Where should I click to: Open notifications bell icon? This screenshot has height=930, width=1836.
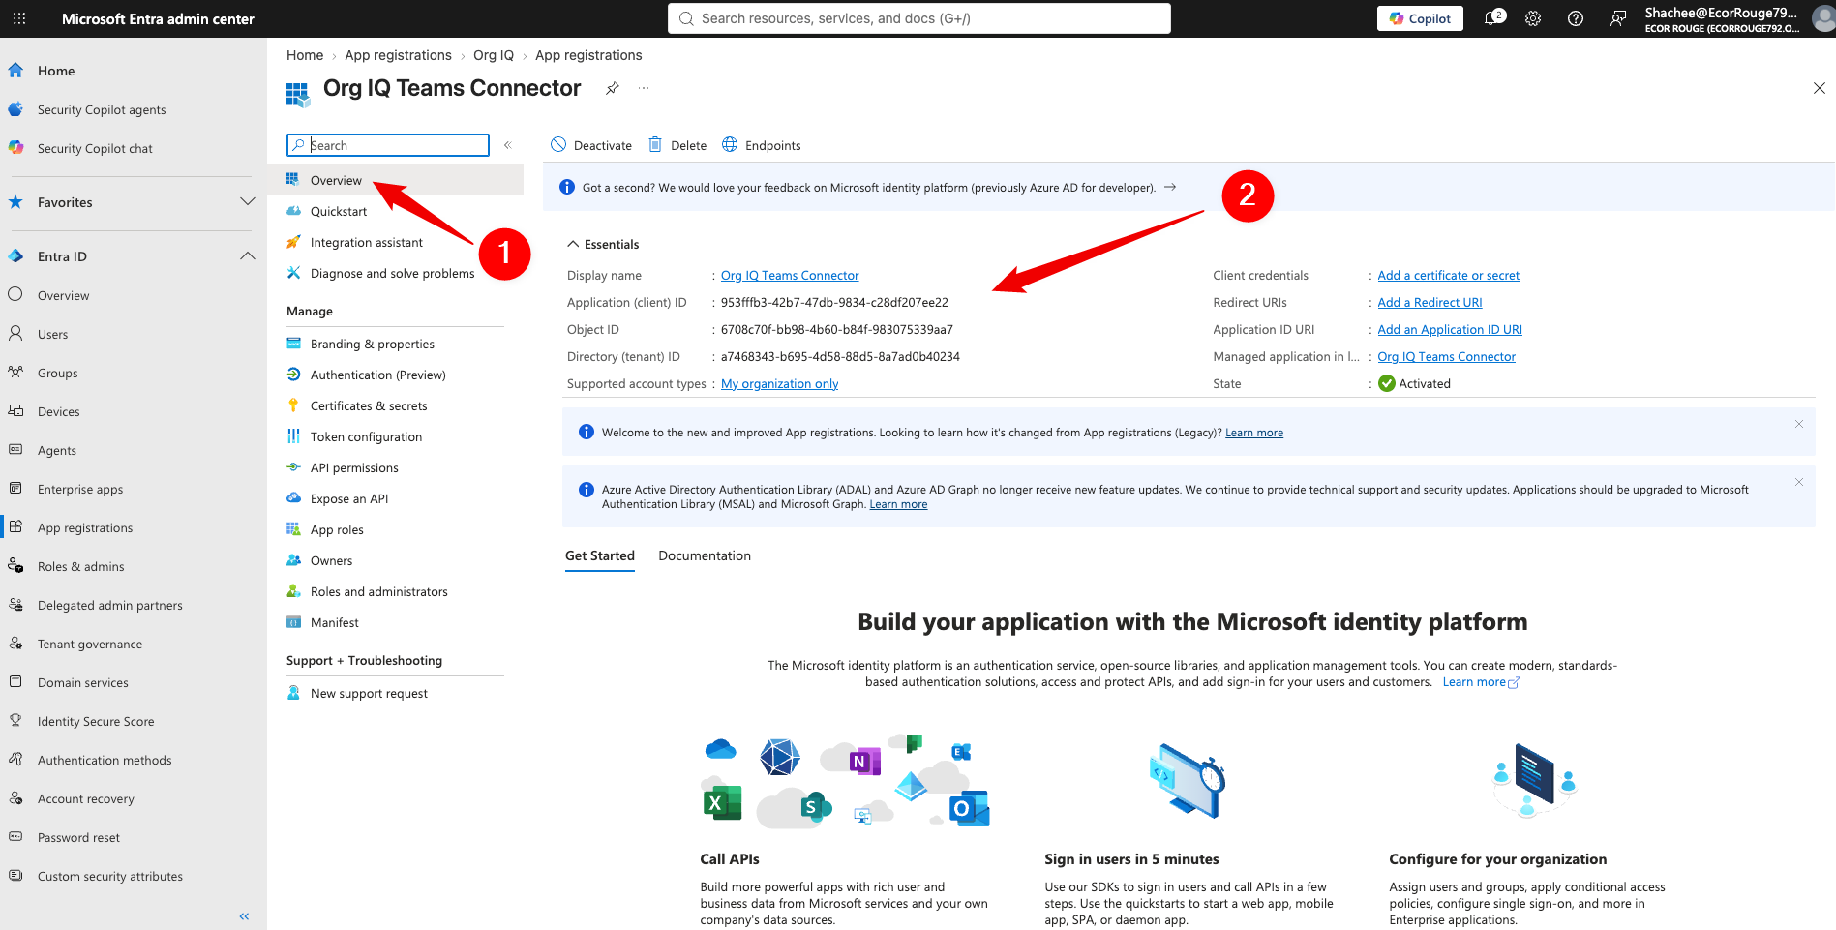tap(1493, 18)
